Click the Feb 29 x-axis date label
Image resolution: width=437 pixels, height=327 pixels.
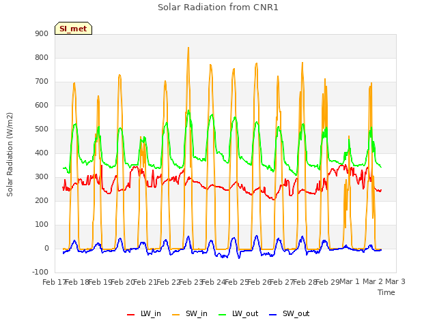(x=327, y=282)
